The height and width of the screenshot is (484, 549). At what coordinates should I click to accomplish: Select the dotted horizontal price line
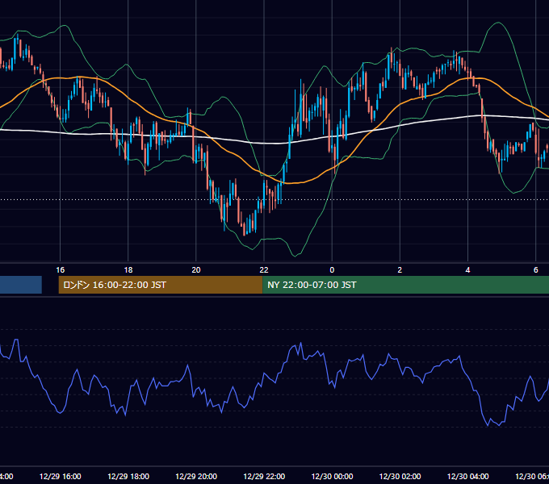[274, 200]
